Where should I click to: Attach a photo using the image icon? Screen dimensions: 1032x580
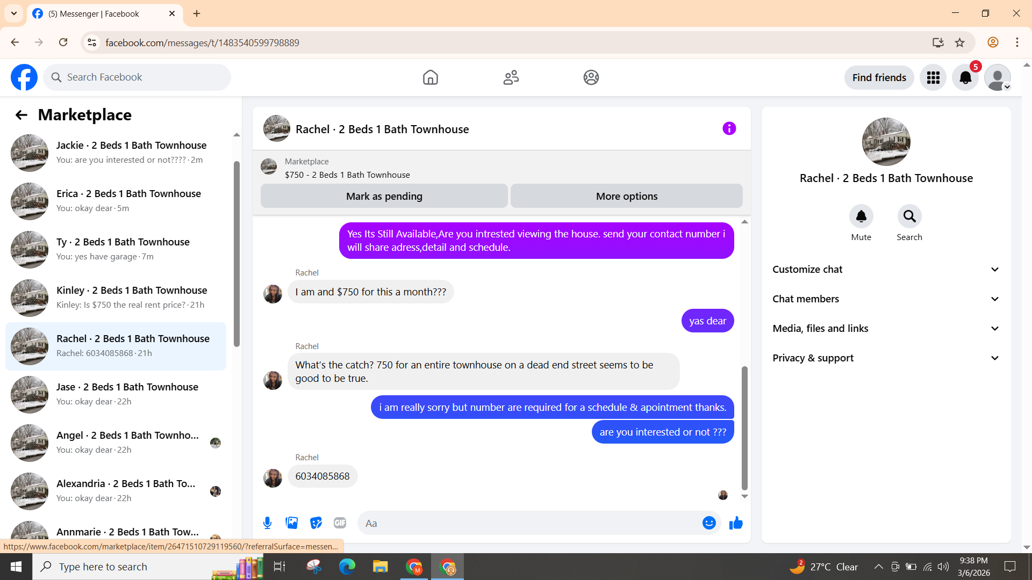(x=291, y=523)
